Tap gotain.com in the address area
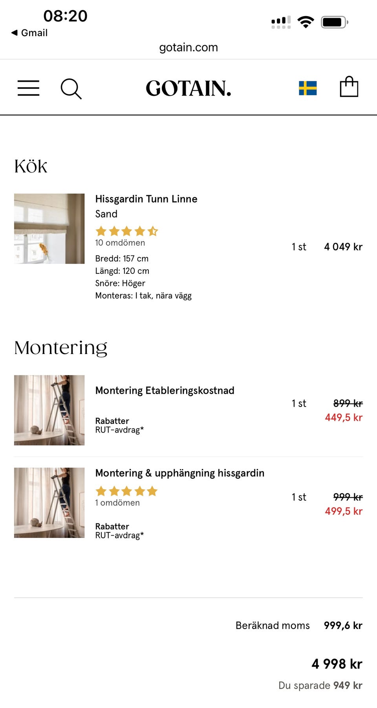 [x=188, y=48]
